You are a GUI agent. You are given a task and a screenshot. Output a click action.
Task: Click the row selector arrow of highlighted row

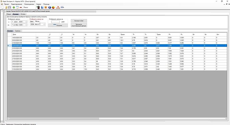10,46
